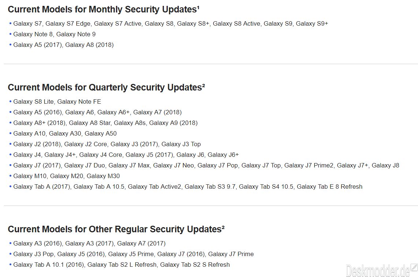
Task: Click the Galaxy A7 (2018) entry
Action: pos(158,112)
